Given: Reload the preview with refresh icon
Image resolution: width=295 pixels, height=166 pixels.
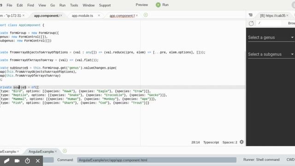Looking at the screenshot, I should pyautogui.click(x=251, y=24).
